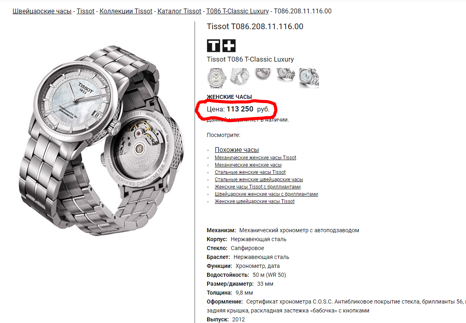Click the Swiss cross logo icon
The height and width of the screenshot is (323, 466).
[229, 46]
